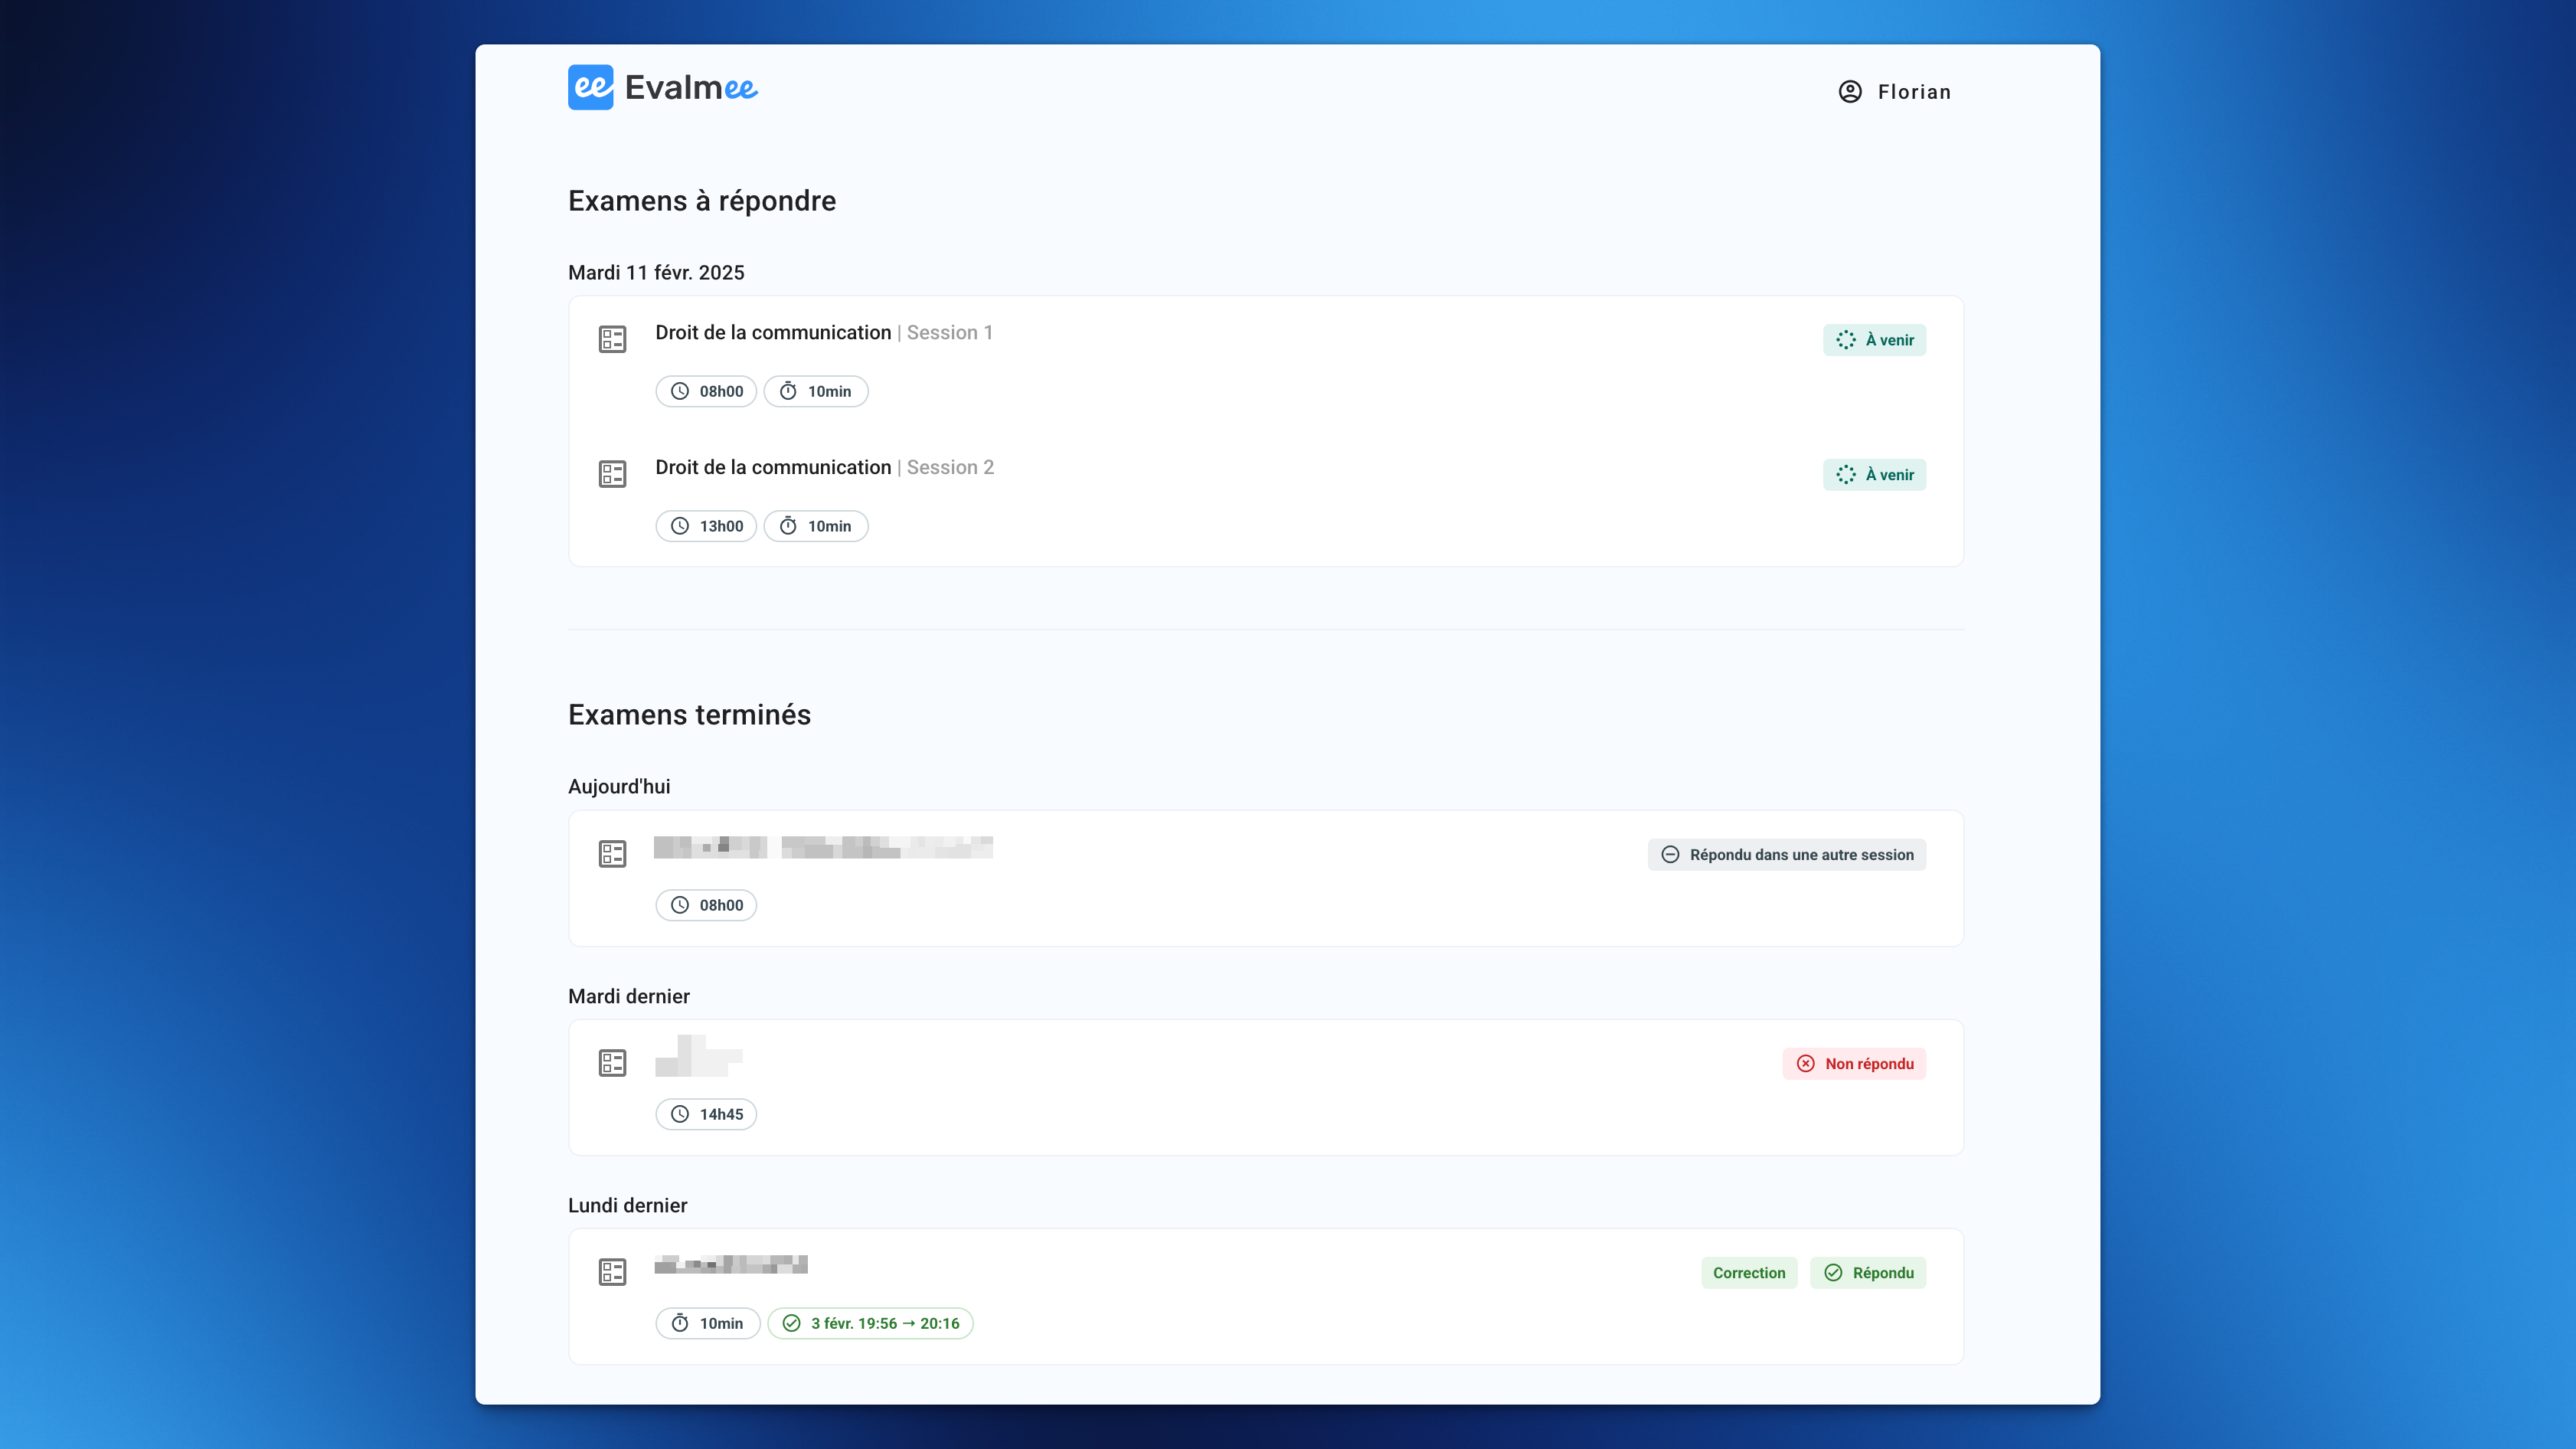Click the Session 2 exam list icon
Screen dimensions: 2576x1449
click(x=612, y=474)
